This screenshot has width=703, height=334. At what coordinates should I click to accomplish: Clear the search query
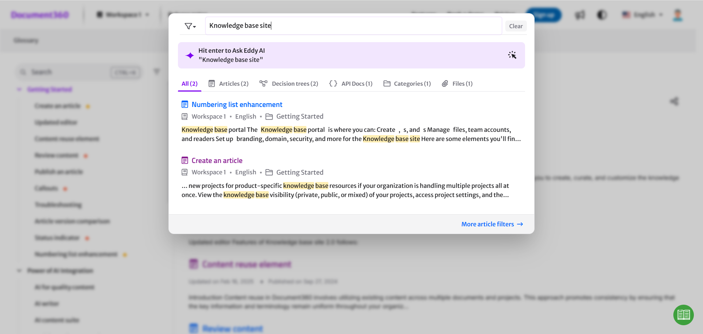[516, 26]
